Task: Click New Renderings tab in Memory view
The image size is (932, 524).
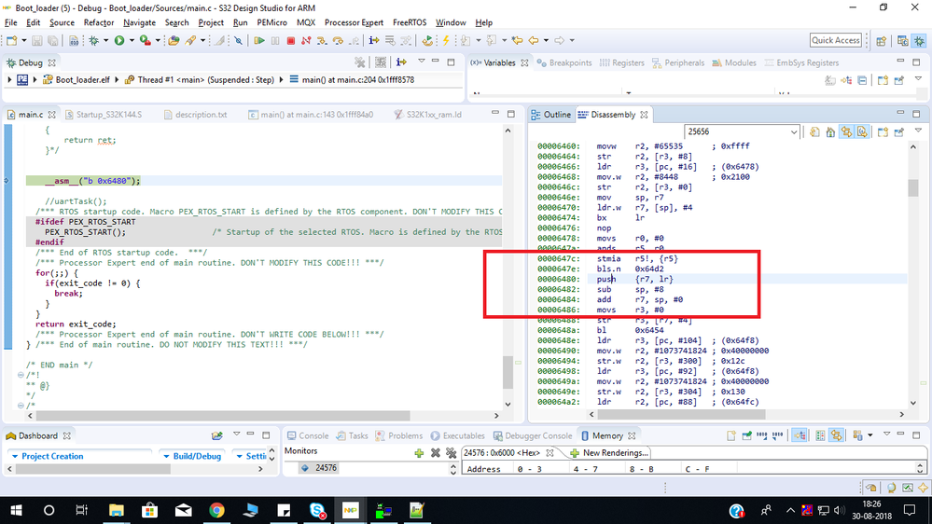Action: (609, 453)
